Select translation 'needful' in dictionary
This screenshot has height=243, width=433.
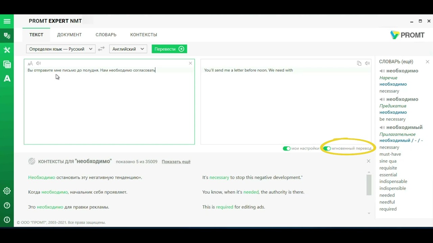point(387,202)
